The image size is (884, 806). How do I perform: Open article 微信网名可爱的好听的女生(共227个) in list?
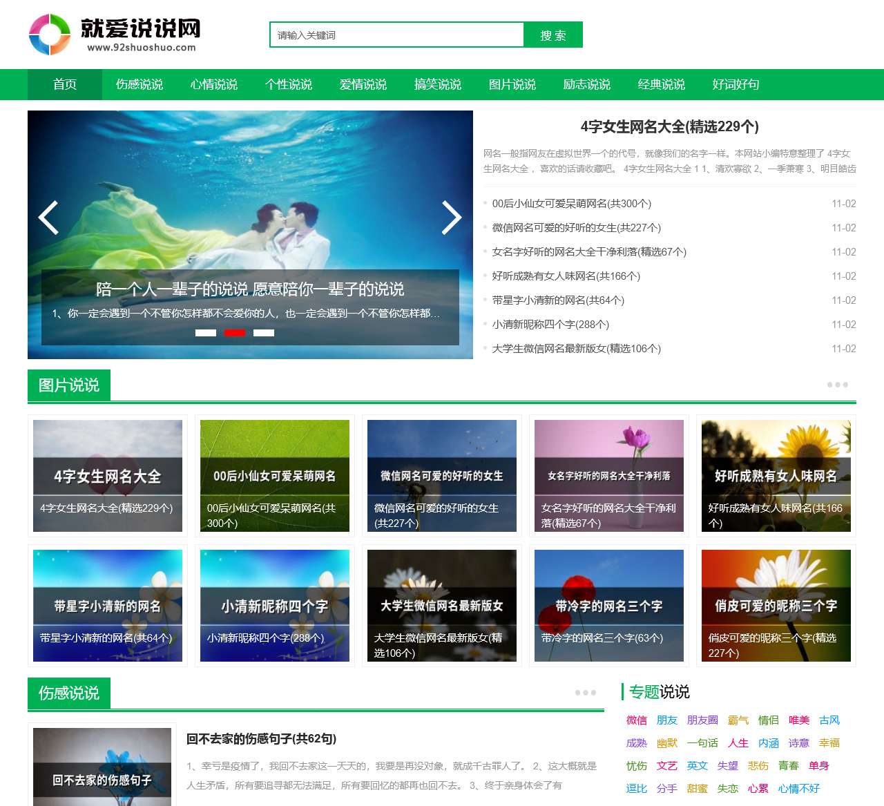click(577, 228)
